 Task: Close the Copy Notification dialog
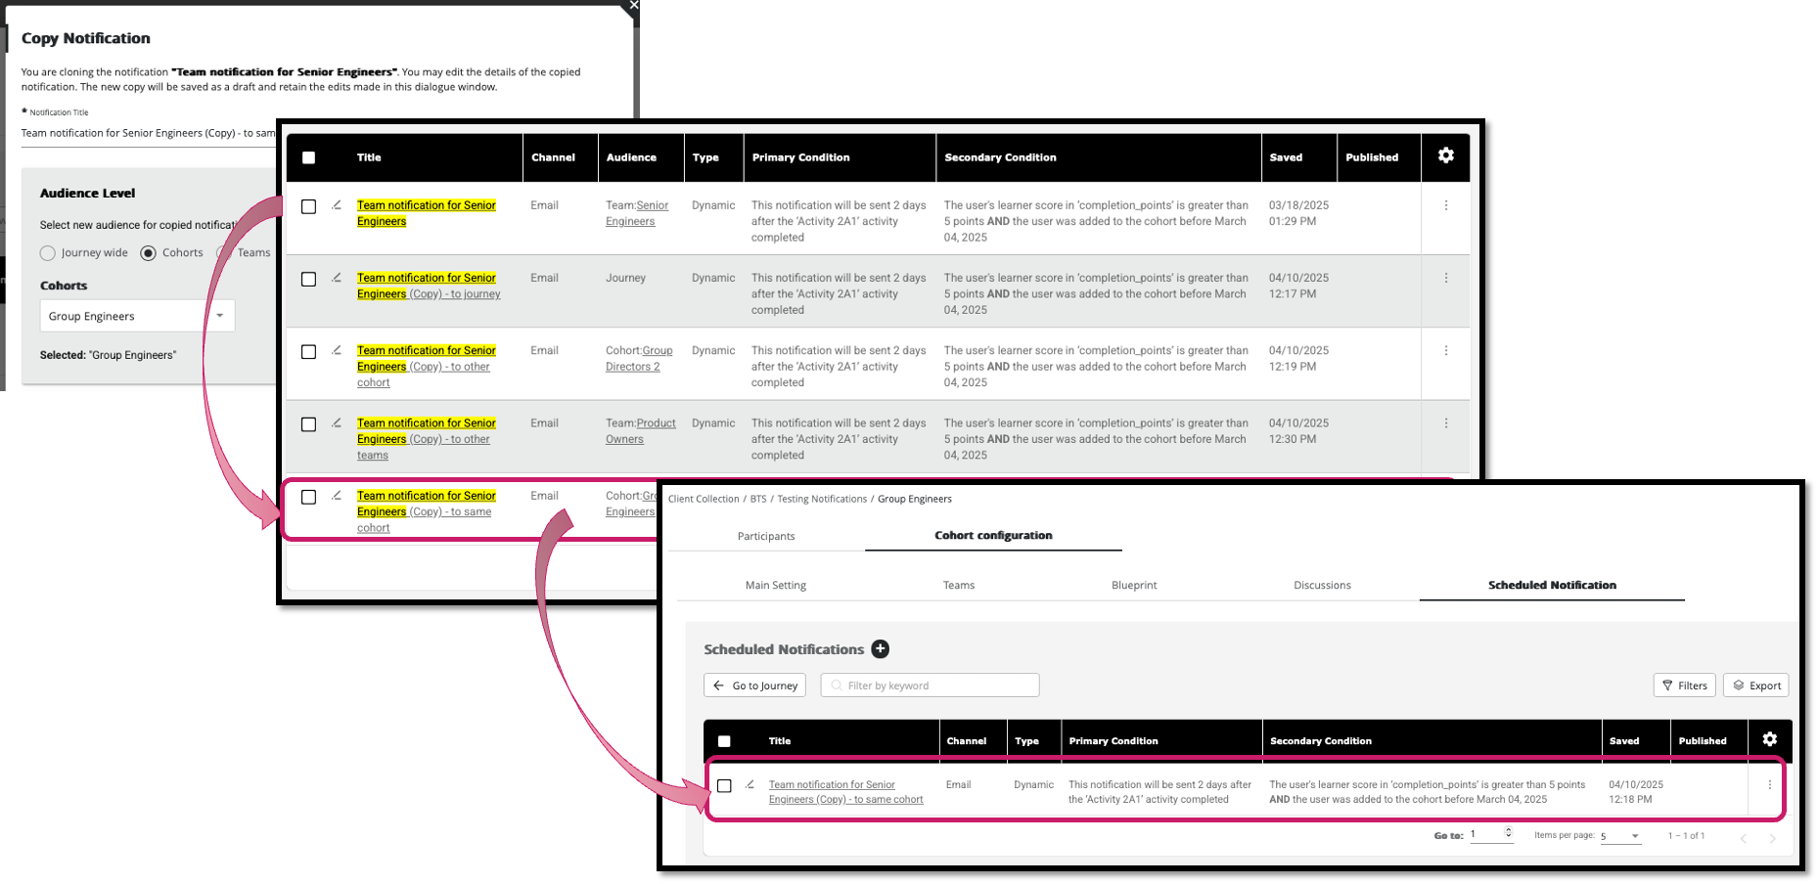(x=633, y=5)
